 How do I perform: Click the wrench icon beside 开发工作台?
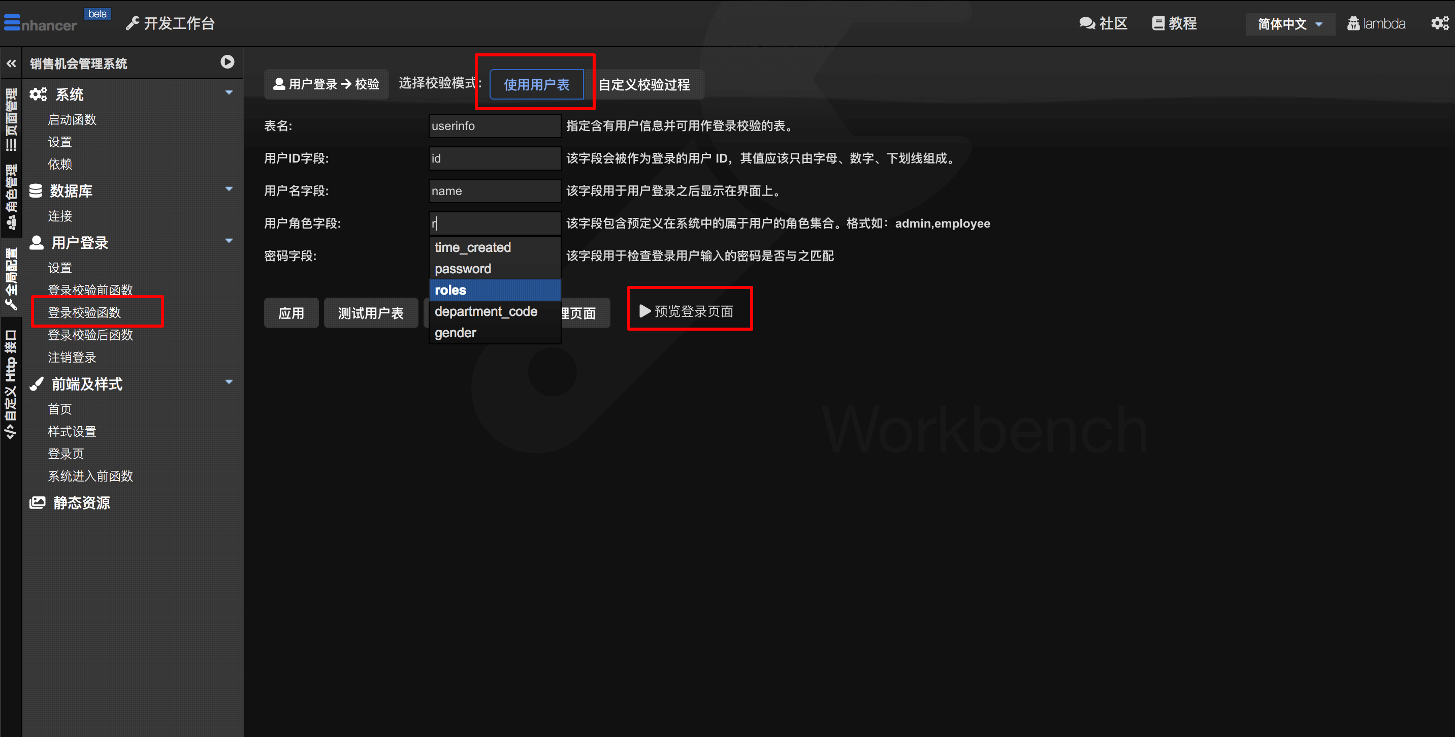[x=132, y=23]
